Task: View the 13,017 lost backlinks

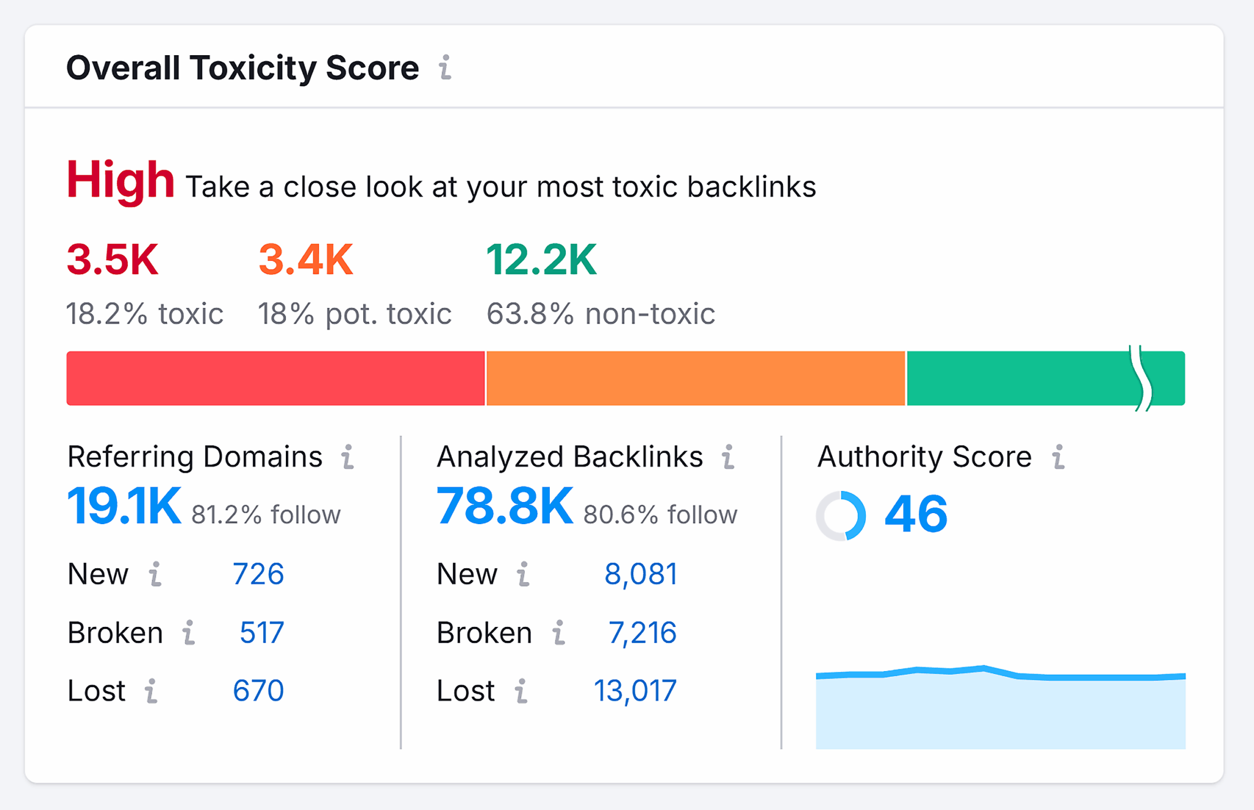Action: point(636,691)
